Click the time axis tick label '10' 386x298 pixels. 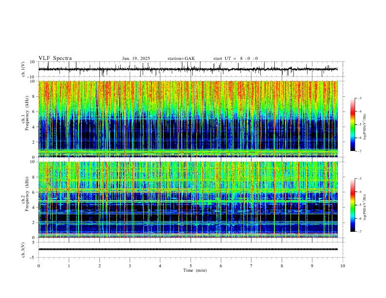(x=343, y=266)
